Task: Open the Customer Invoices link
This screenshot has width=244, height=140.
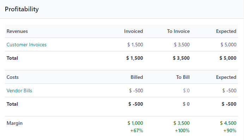Action: pos(26,45)
